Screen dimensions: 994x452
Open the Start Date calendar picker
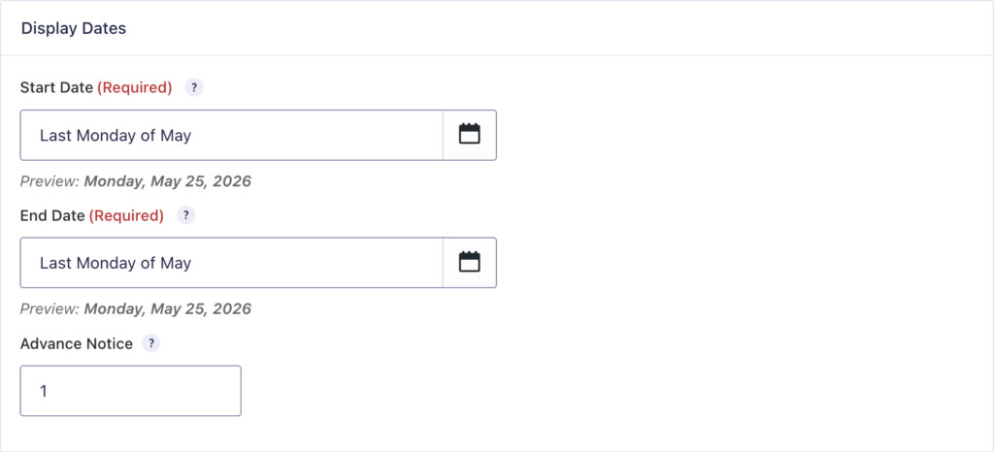(x=470, y=135)
